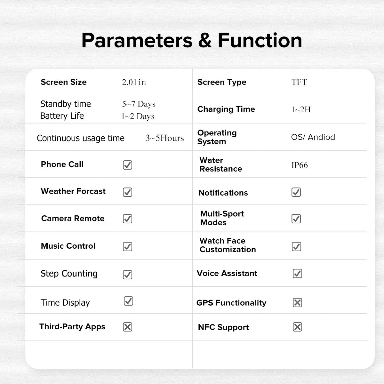This screenshot has height=384, width=384.
Task: Toggle the Notifications checkbox
Action: click(296, 192)
